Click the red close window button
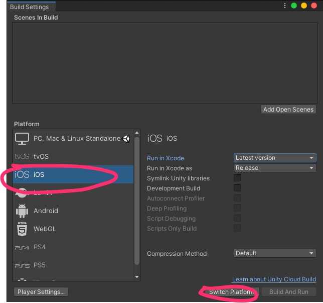The width and height of the screenshot is (323, 303). 314,6
